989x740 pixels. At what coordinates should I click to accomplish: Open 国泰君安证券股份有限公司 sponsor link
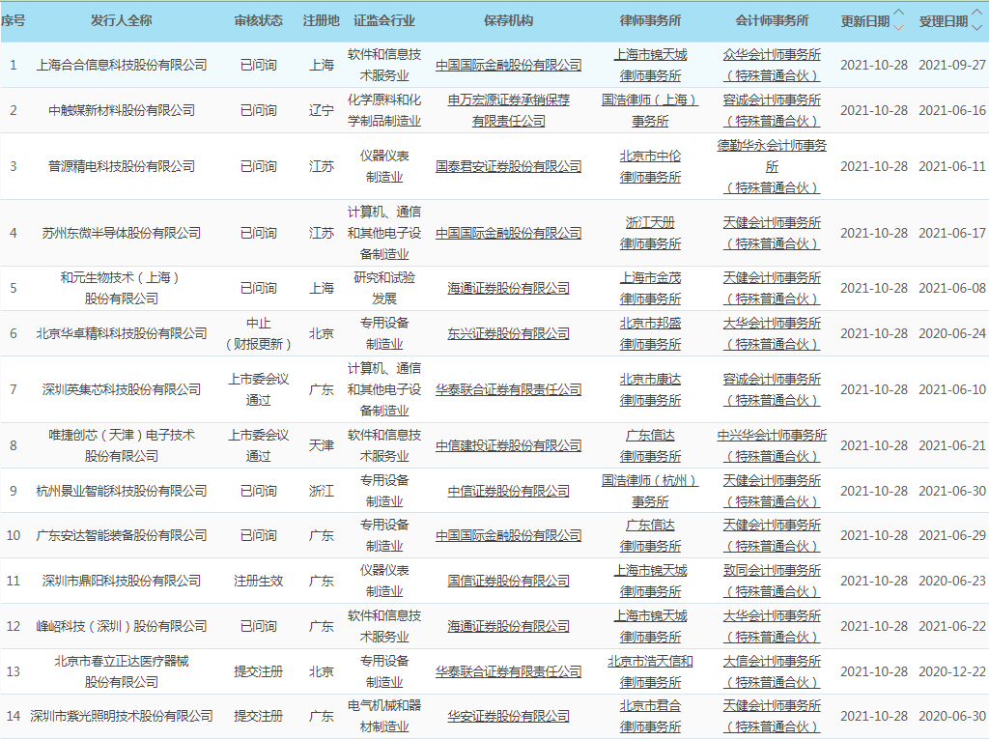click(x=508, y=166)
